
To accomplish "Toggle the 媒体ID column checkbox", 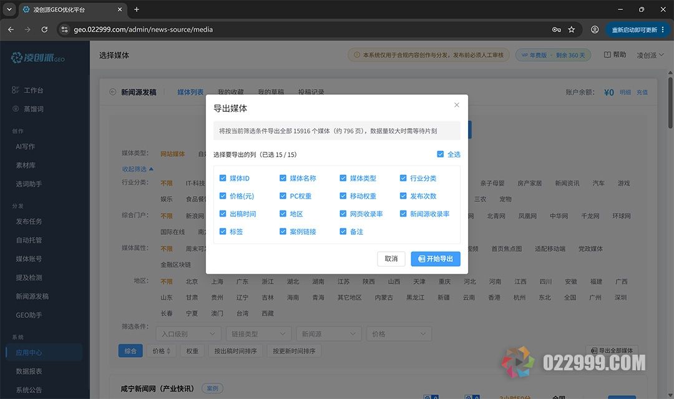I will (223, 178).
